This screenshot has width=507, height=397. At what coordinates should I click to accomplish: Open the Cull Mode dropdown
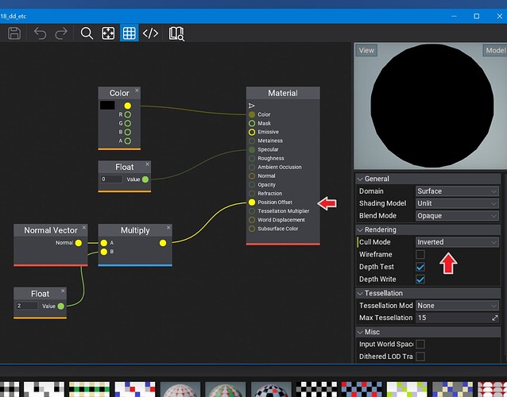tap(457, 242)
